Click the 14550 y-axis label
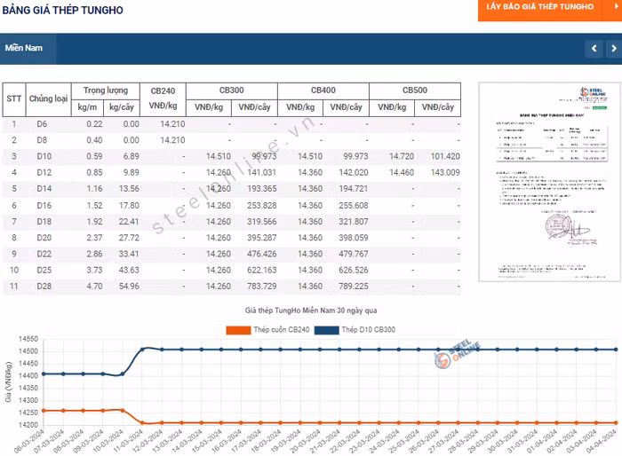Screen dimensions: 622x456 [x=28, y=339]
